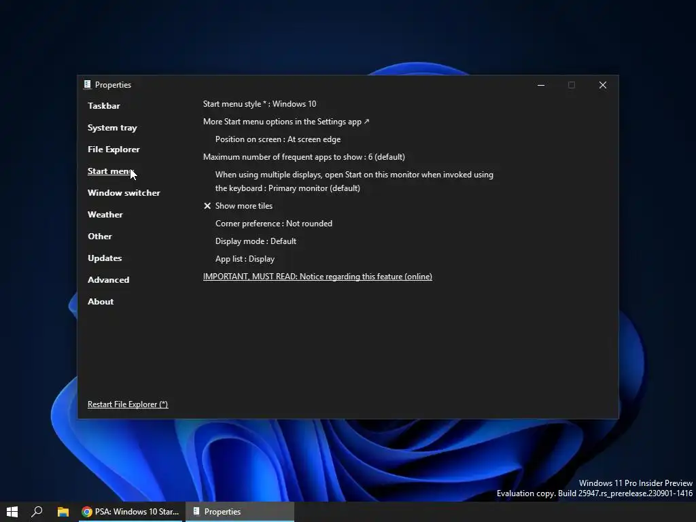The height and width of the screenshot is (522, 696).
Task: Change the Corner preference setting
Action: click(x=274, y=224)
